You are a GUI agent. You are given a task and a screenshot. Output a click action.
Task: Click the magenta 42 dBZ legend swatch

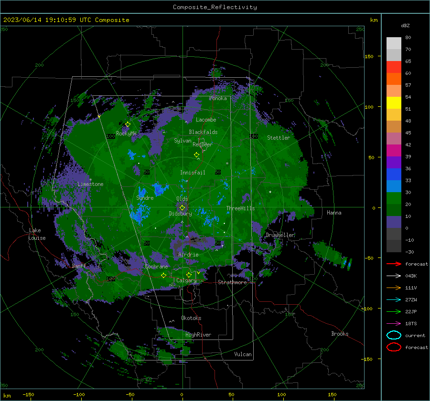tap(394, 150)
